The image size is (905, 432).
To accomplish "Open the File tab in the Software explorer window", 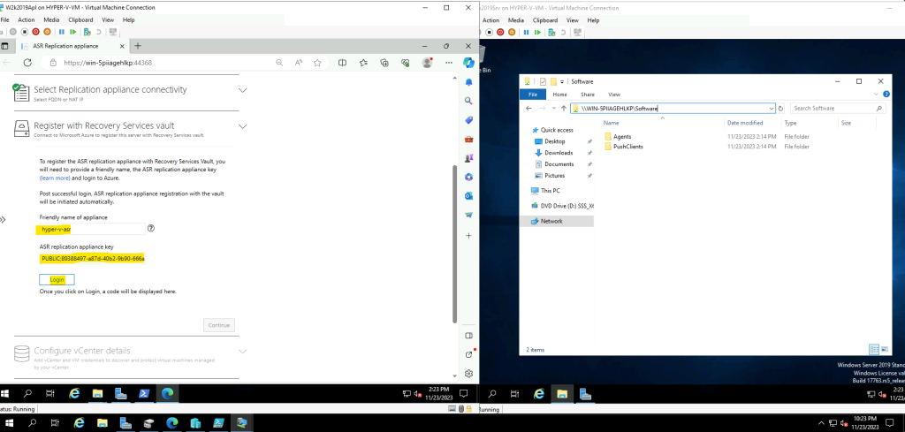I will pos(533,95).
